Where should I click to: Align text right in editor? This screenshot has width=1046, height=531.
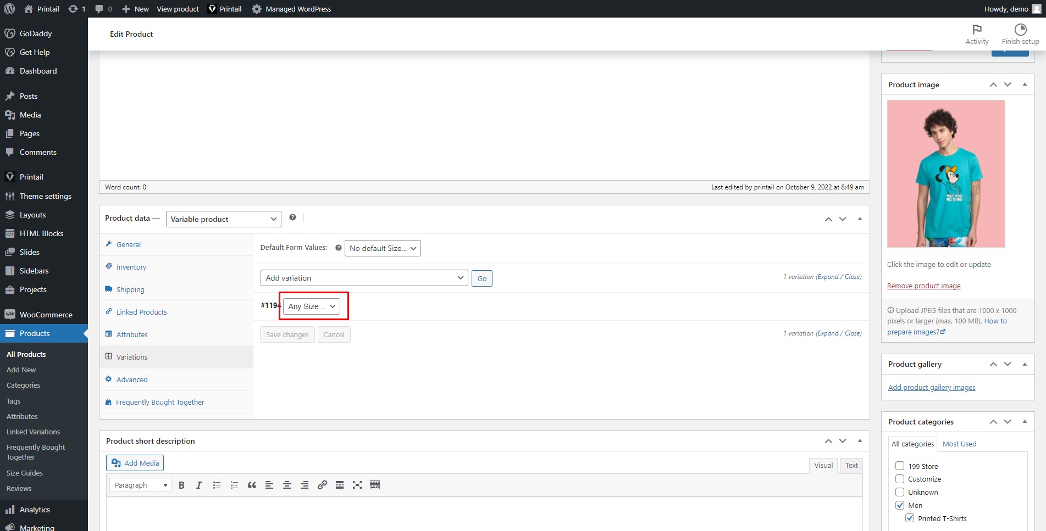coord(305,485)
